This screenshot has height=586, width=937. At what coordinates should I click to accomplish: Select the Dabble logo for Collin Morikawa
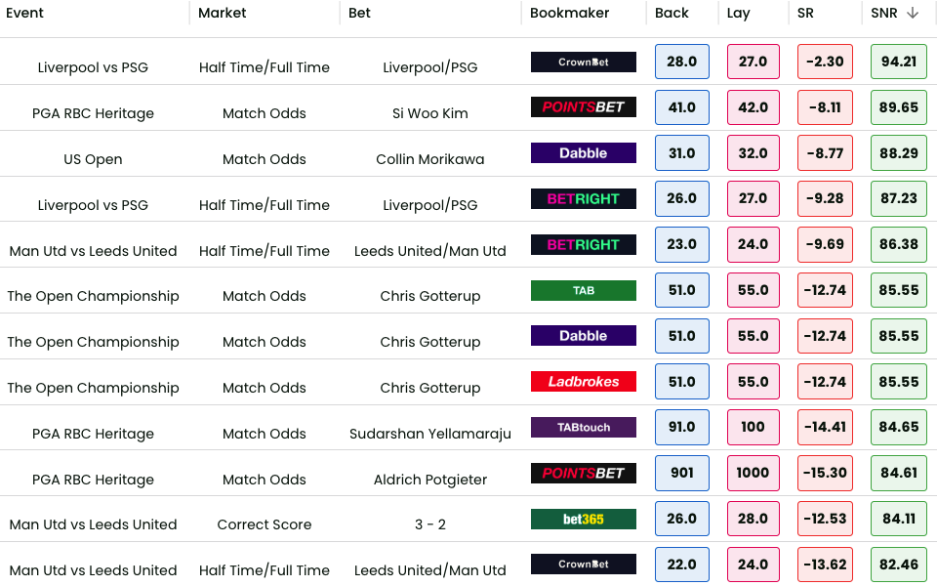584,153
